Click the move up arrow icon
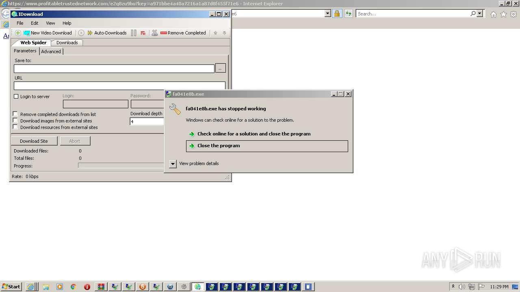The width and height of the screenshot is (520, 292). point(215,33)
